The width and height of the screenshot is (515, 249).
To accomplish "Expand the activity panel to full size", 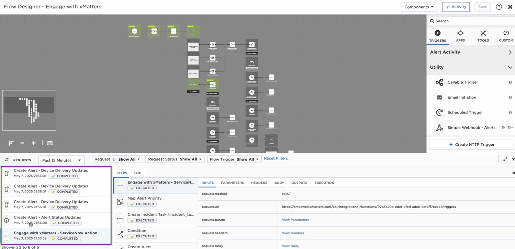I will pos(505,159).
